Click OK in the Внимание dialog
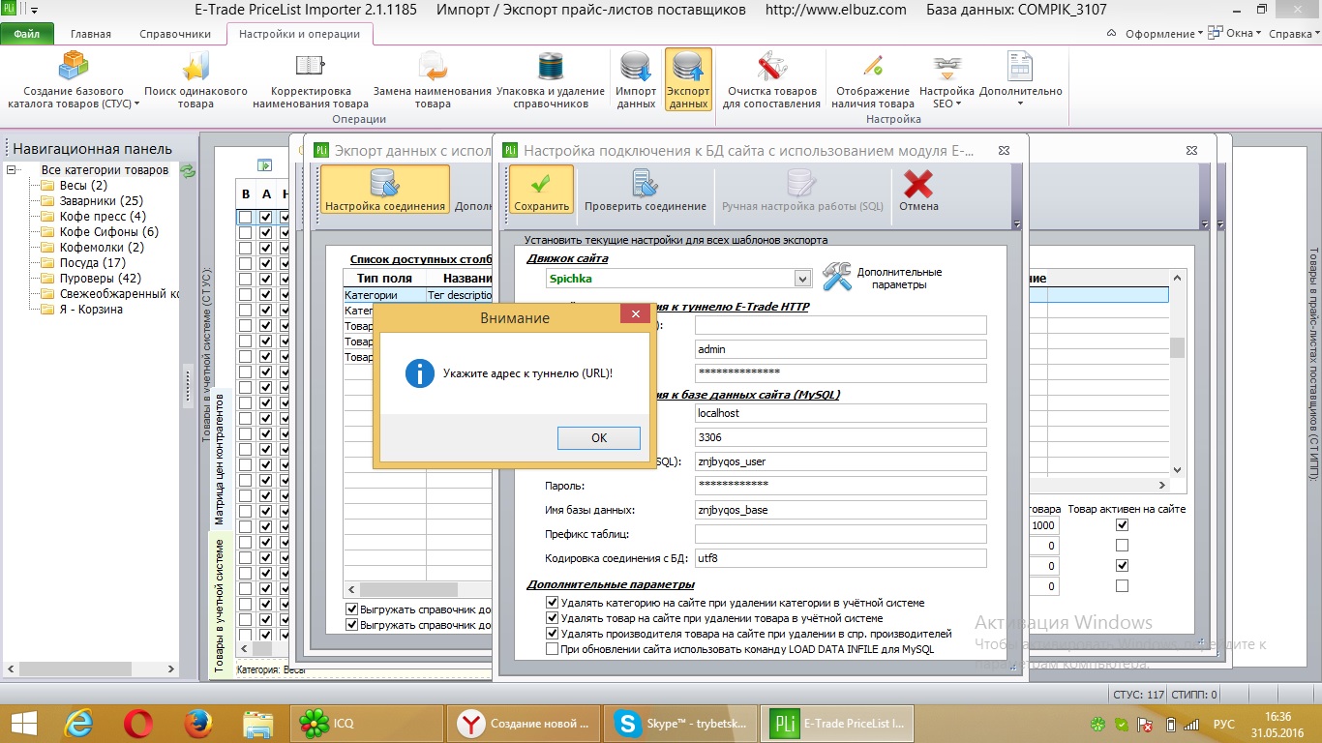This screenshot has width=1322, height=743. (599, 438)
